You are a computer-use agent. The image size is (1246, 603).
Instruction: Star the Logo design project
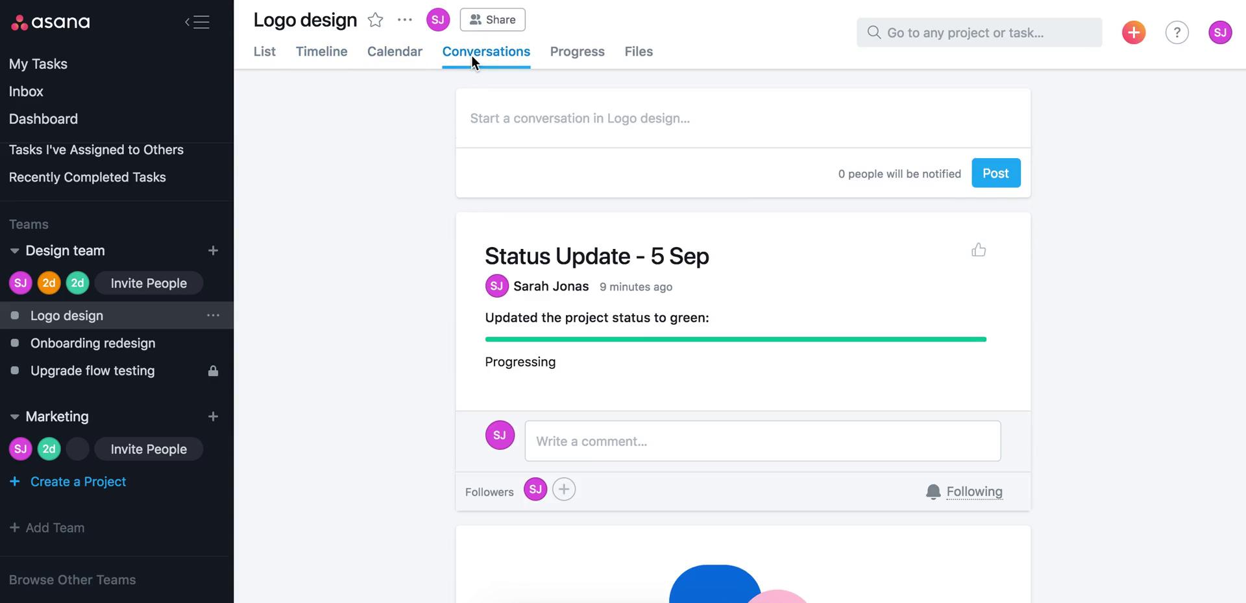[x=375, y=20]
